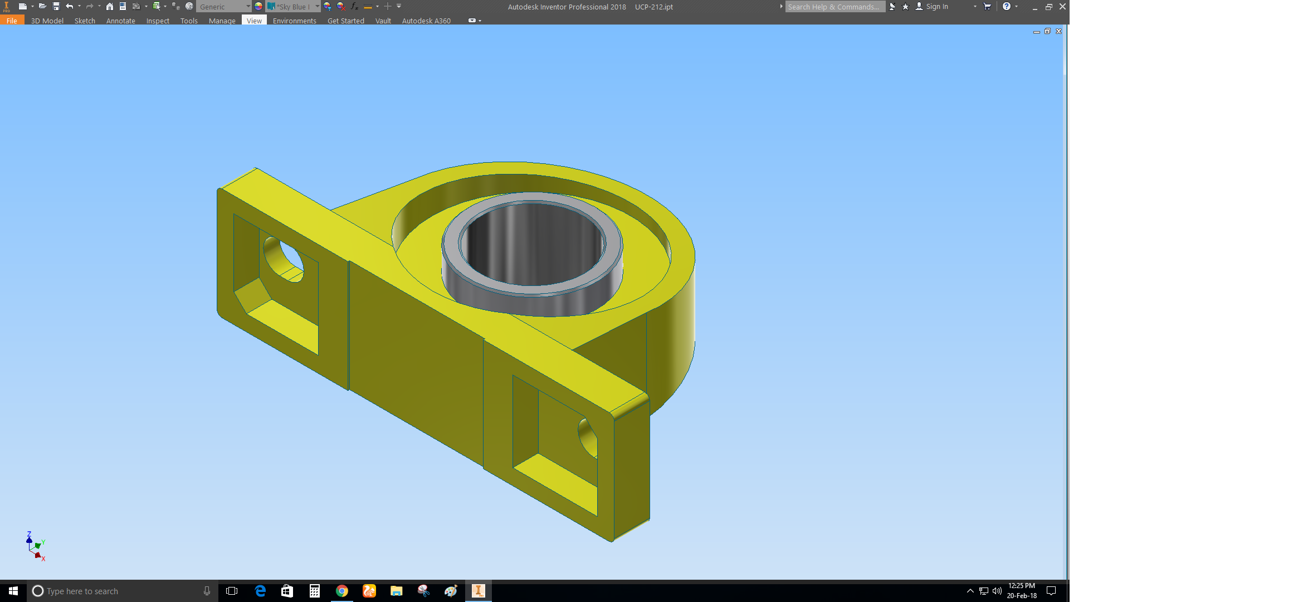Click the Undo arrow icon

coord(69,6)
